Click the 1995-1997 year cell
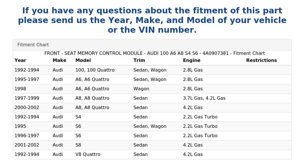Viewport: 296px width, 165px height. 27,79
